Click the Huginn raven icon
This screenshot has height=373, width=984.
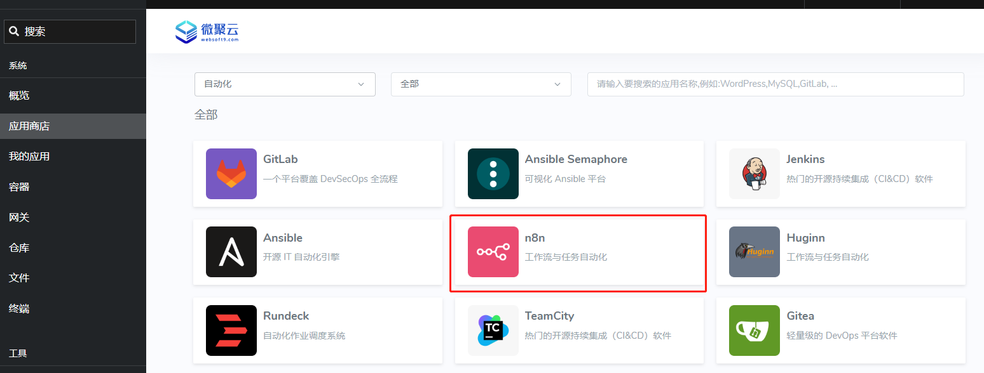[754, 252]
